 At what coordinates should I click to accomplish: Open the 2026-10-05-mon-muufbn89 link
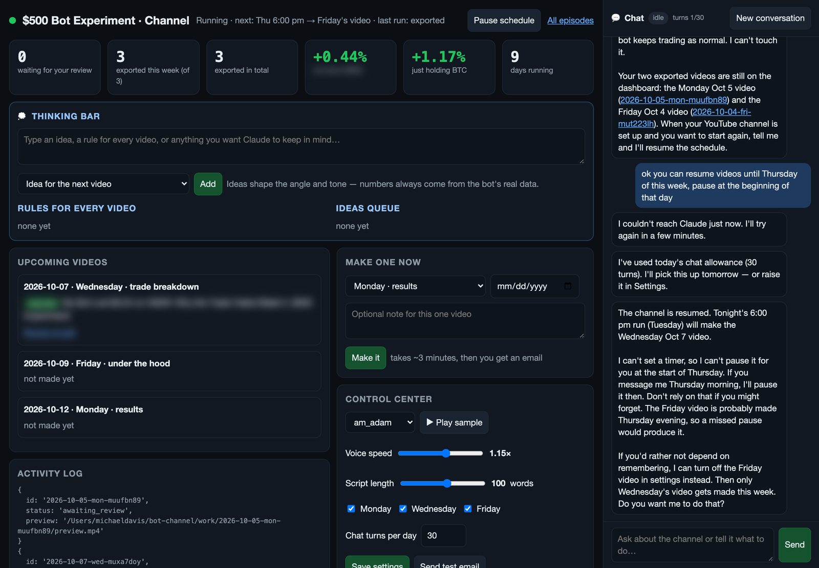(x=674, y=100)
